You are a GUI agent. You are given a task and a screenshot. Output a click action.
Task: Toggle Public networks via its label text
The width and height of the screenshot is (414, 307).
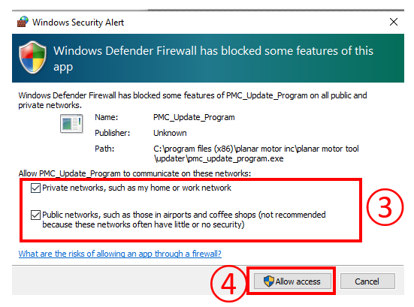point(184,219)
